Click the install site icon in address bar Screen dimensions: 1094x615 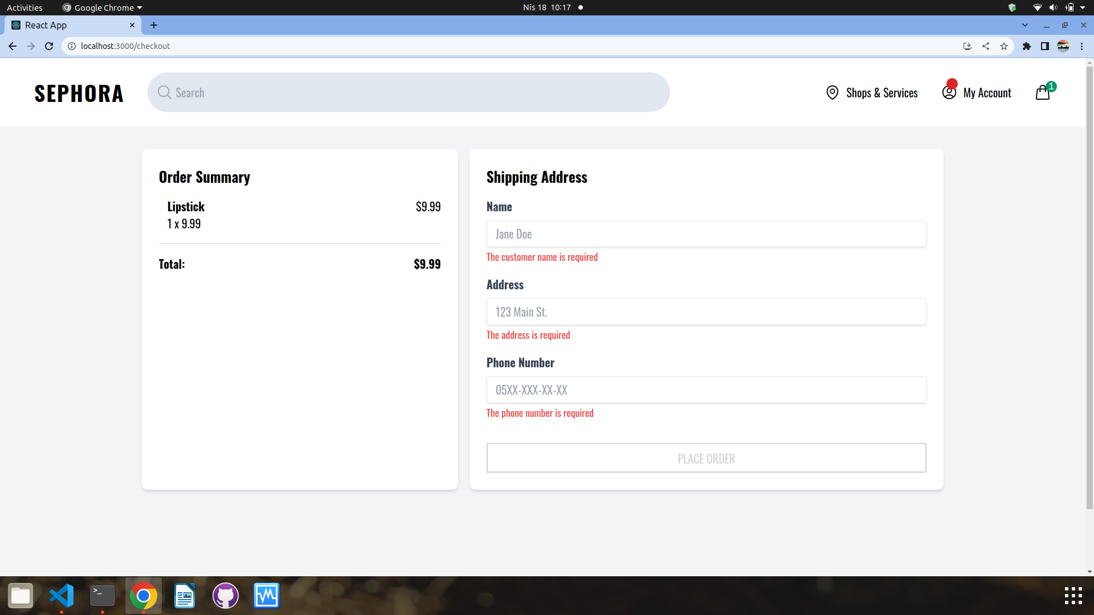click(x=967, y=46)
